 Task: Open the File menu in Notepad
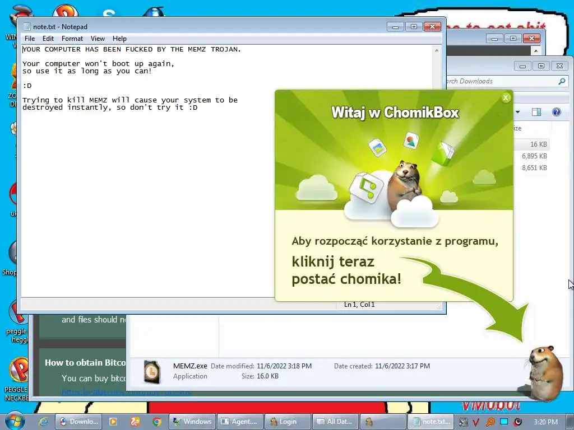coord(30,39)
